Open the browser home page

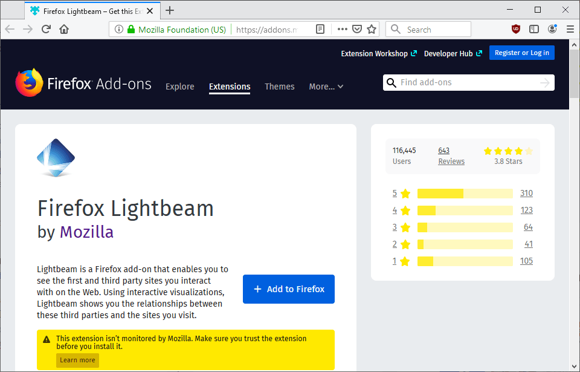(64, 28)
